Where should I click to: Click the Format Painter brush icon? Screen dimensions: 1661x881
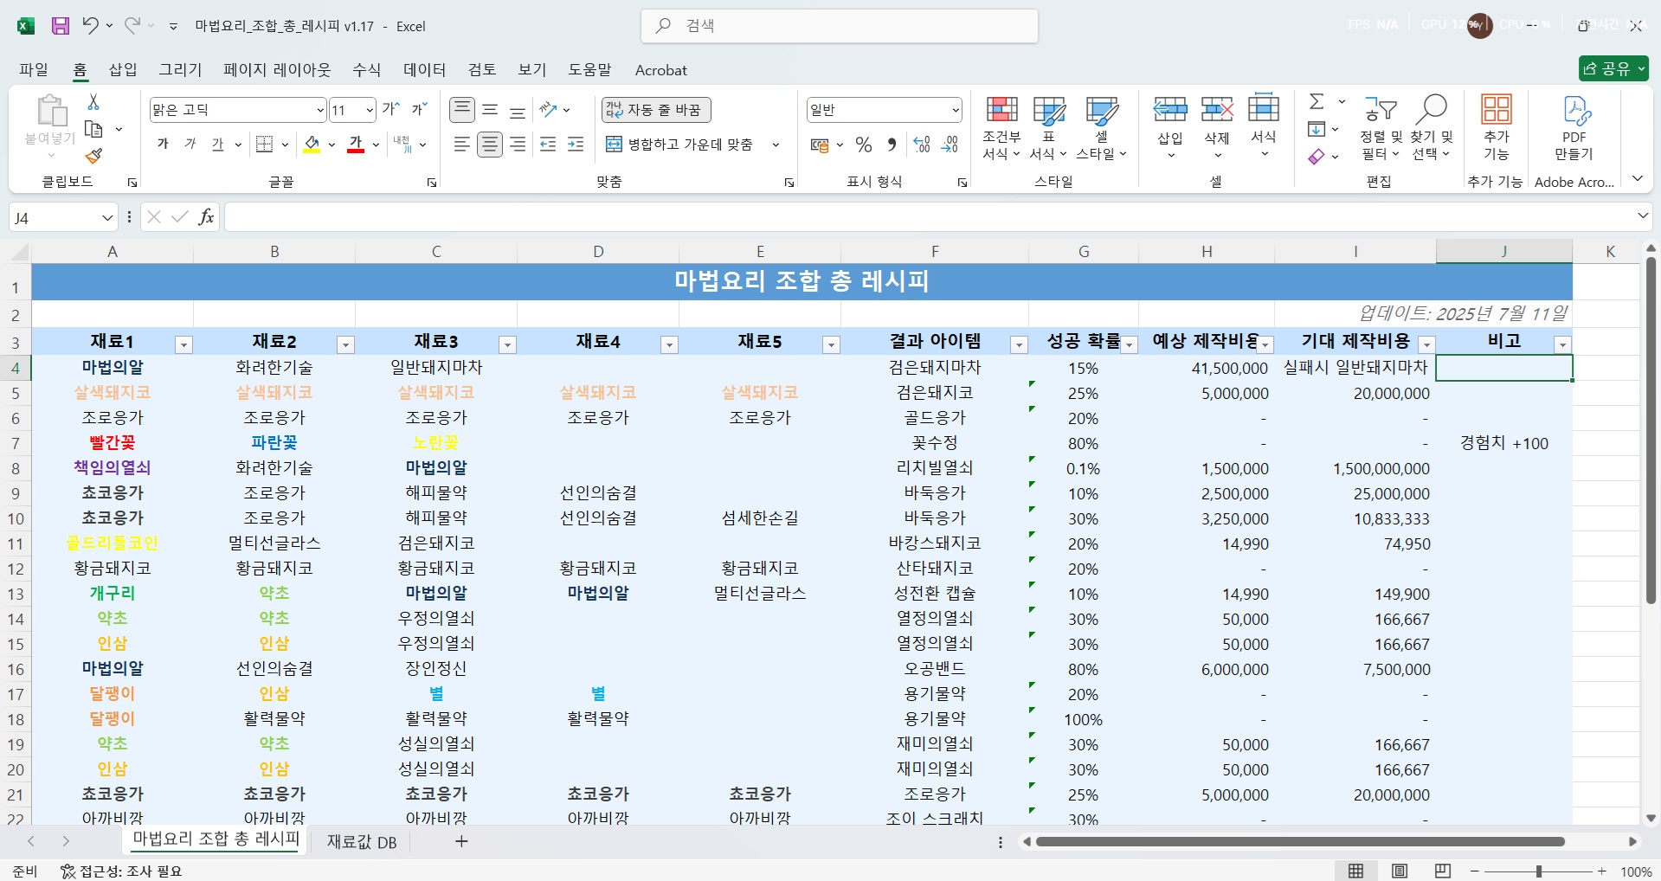93,157
